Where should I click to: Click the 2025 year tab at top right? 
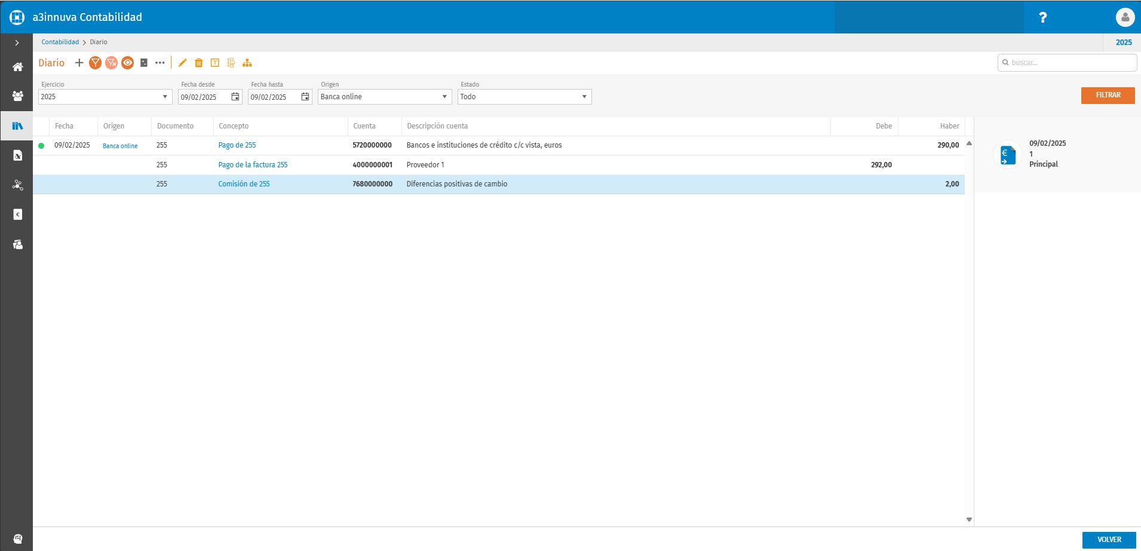(1123, 42)
